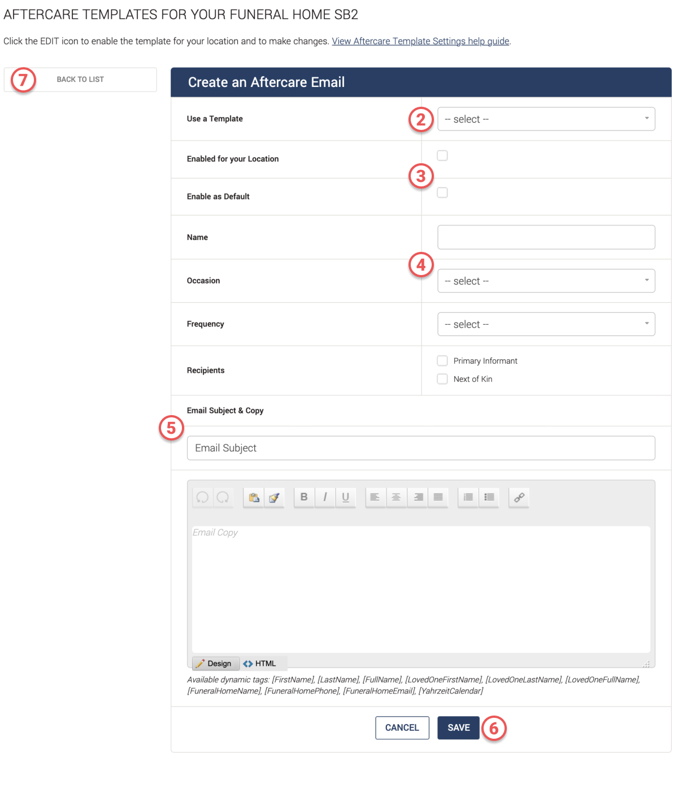Click the redo icon in editor toolbar
678x811 pixels.
[223, 497]
